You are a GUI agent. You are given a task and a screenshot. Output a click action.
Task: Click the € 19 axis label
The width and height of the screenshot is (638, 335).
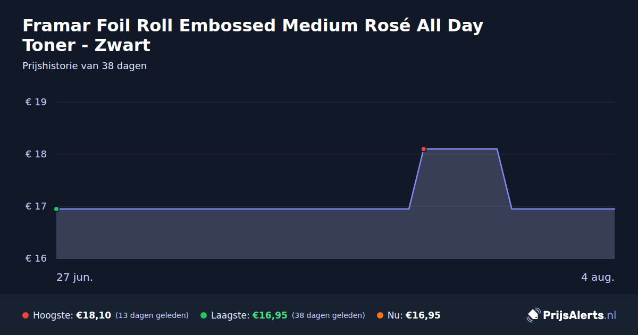click(36, 102)
